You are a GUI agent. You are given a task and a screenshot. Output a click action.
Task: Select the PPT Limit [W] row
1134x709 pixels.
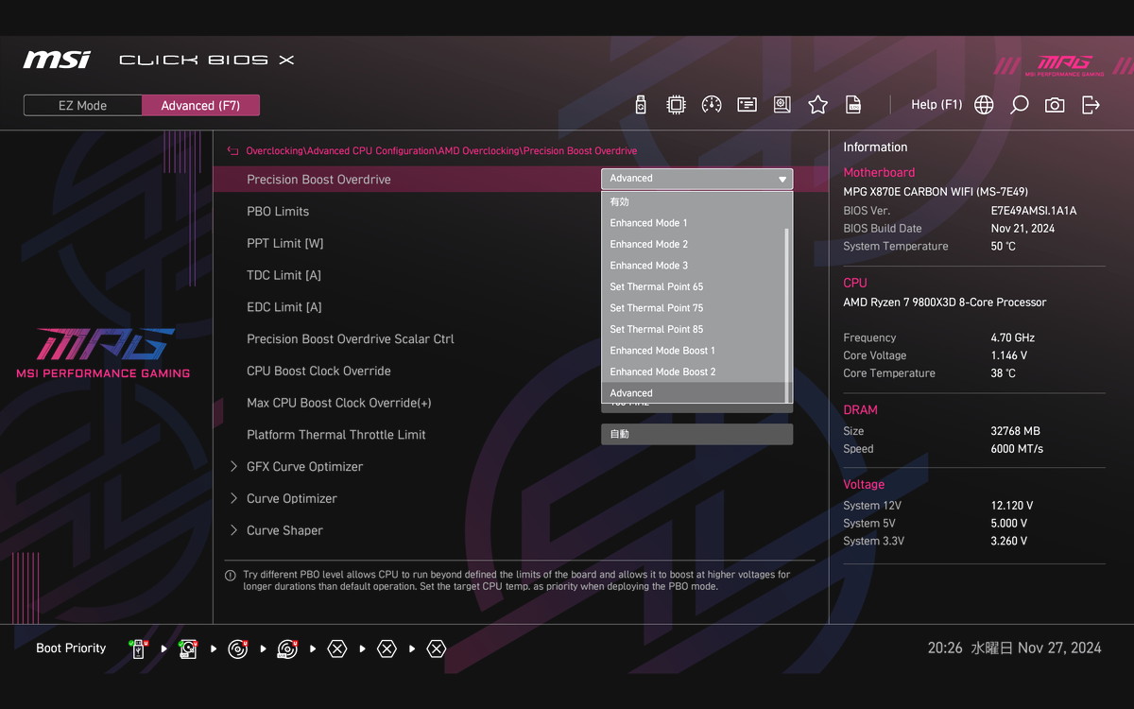pyautogui.click(x=284, y=244)
